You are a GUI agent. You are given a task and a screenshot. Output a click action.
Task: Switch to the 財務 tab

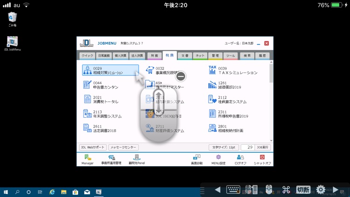tap(154, 56)
